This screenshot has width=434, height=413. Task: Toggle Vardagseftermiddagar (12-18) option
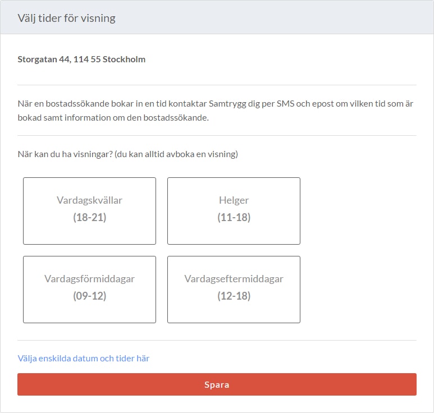point(234,290)
